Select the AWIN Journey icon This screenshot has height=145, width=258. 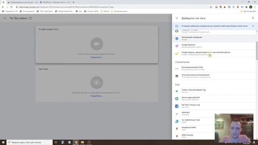pos(177,136)
